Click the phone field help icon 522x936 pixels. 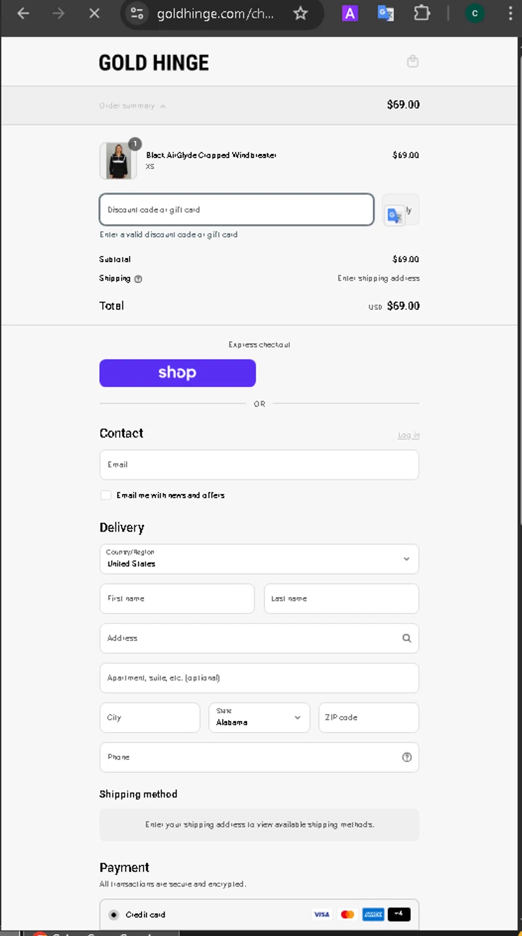coord(407,757)
